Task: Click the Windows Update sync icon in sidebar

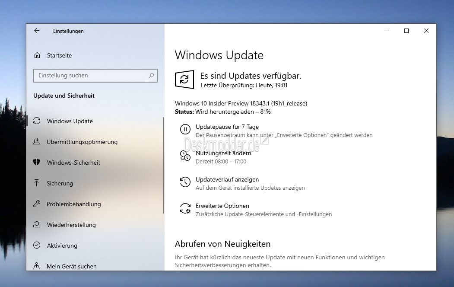Action: [x=37, y=121]
